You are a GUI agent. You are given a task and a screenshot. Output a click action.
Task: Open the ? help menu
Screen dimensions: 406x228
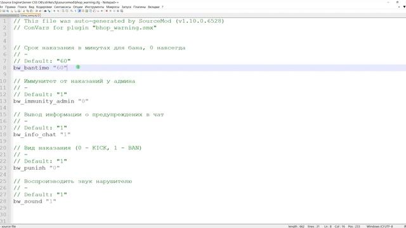tap(162, 7)
